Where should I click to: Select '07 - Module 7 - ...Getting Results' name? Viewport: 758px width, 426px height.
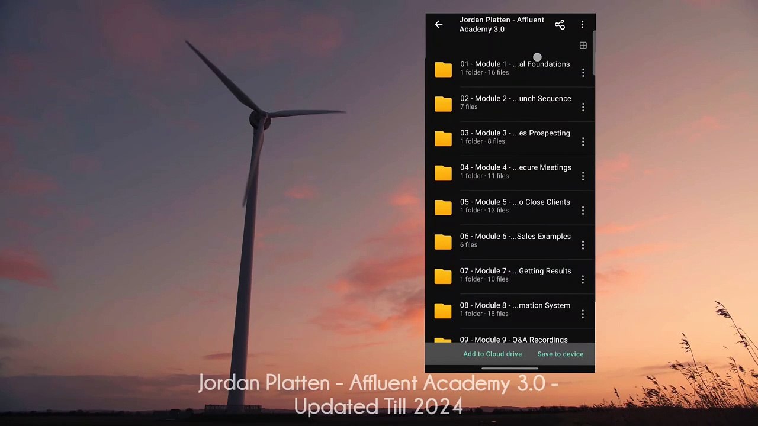pyautogui.click(x=516, y=271)
